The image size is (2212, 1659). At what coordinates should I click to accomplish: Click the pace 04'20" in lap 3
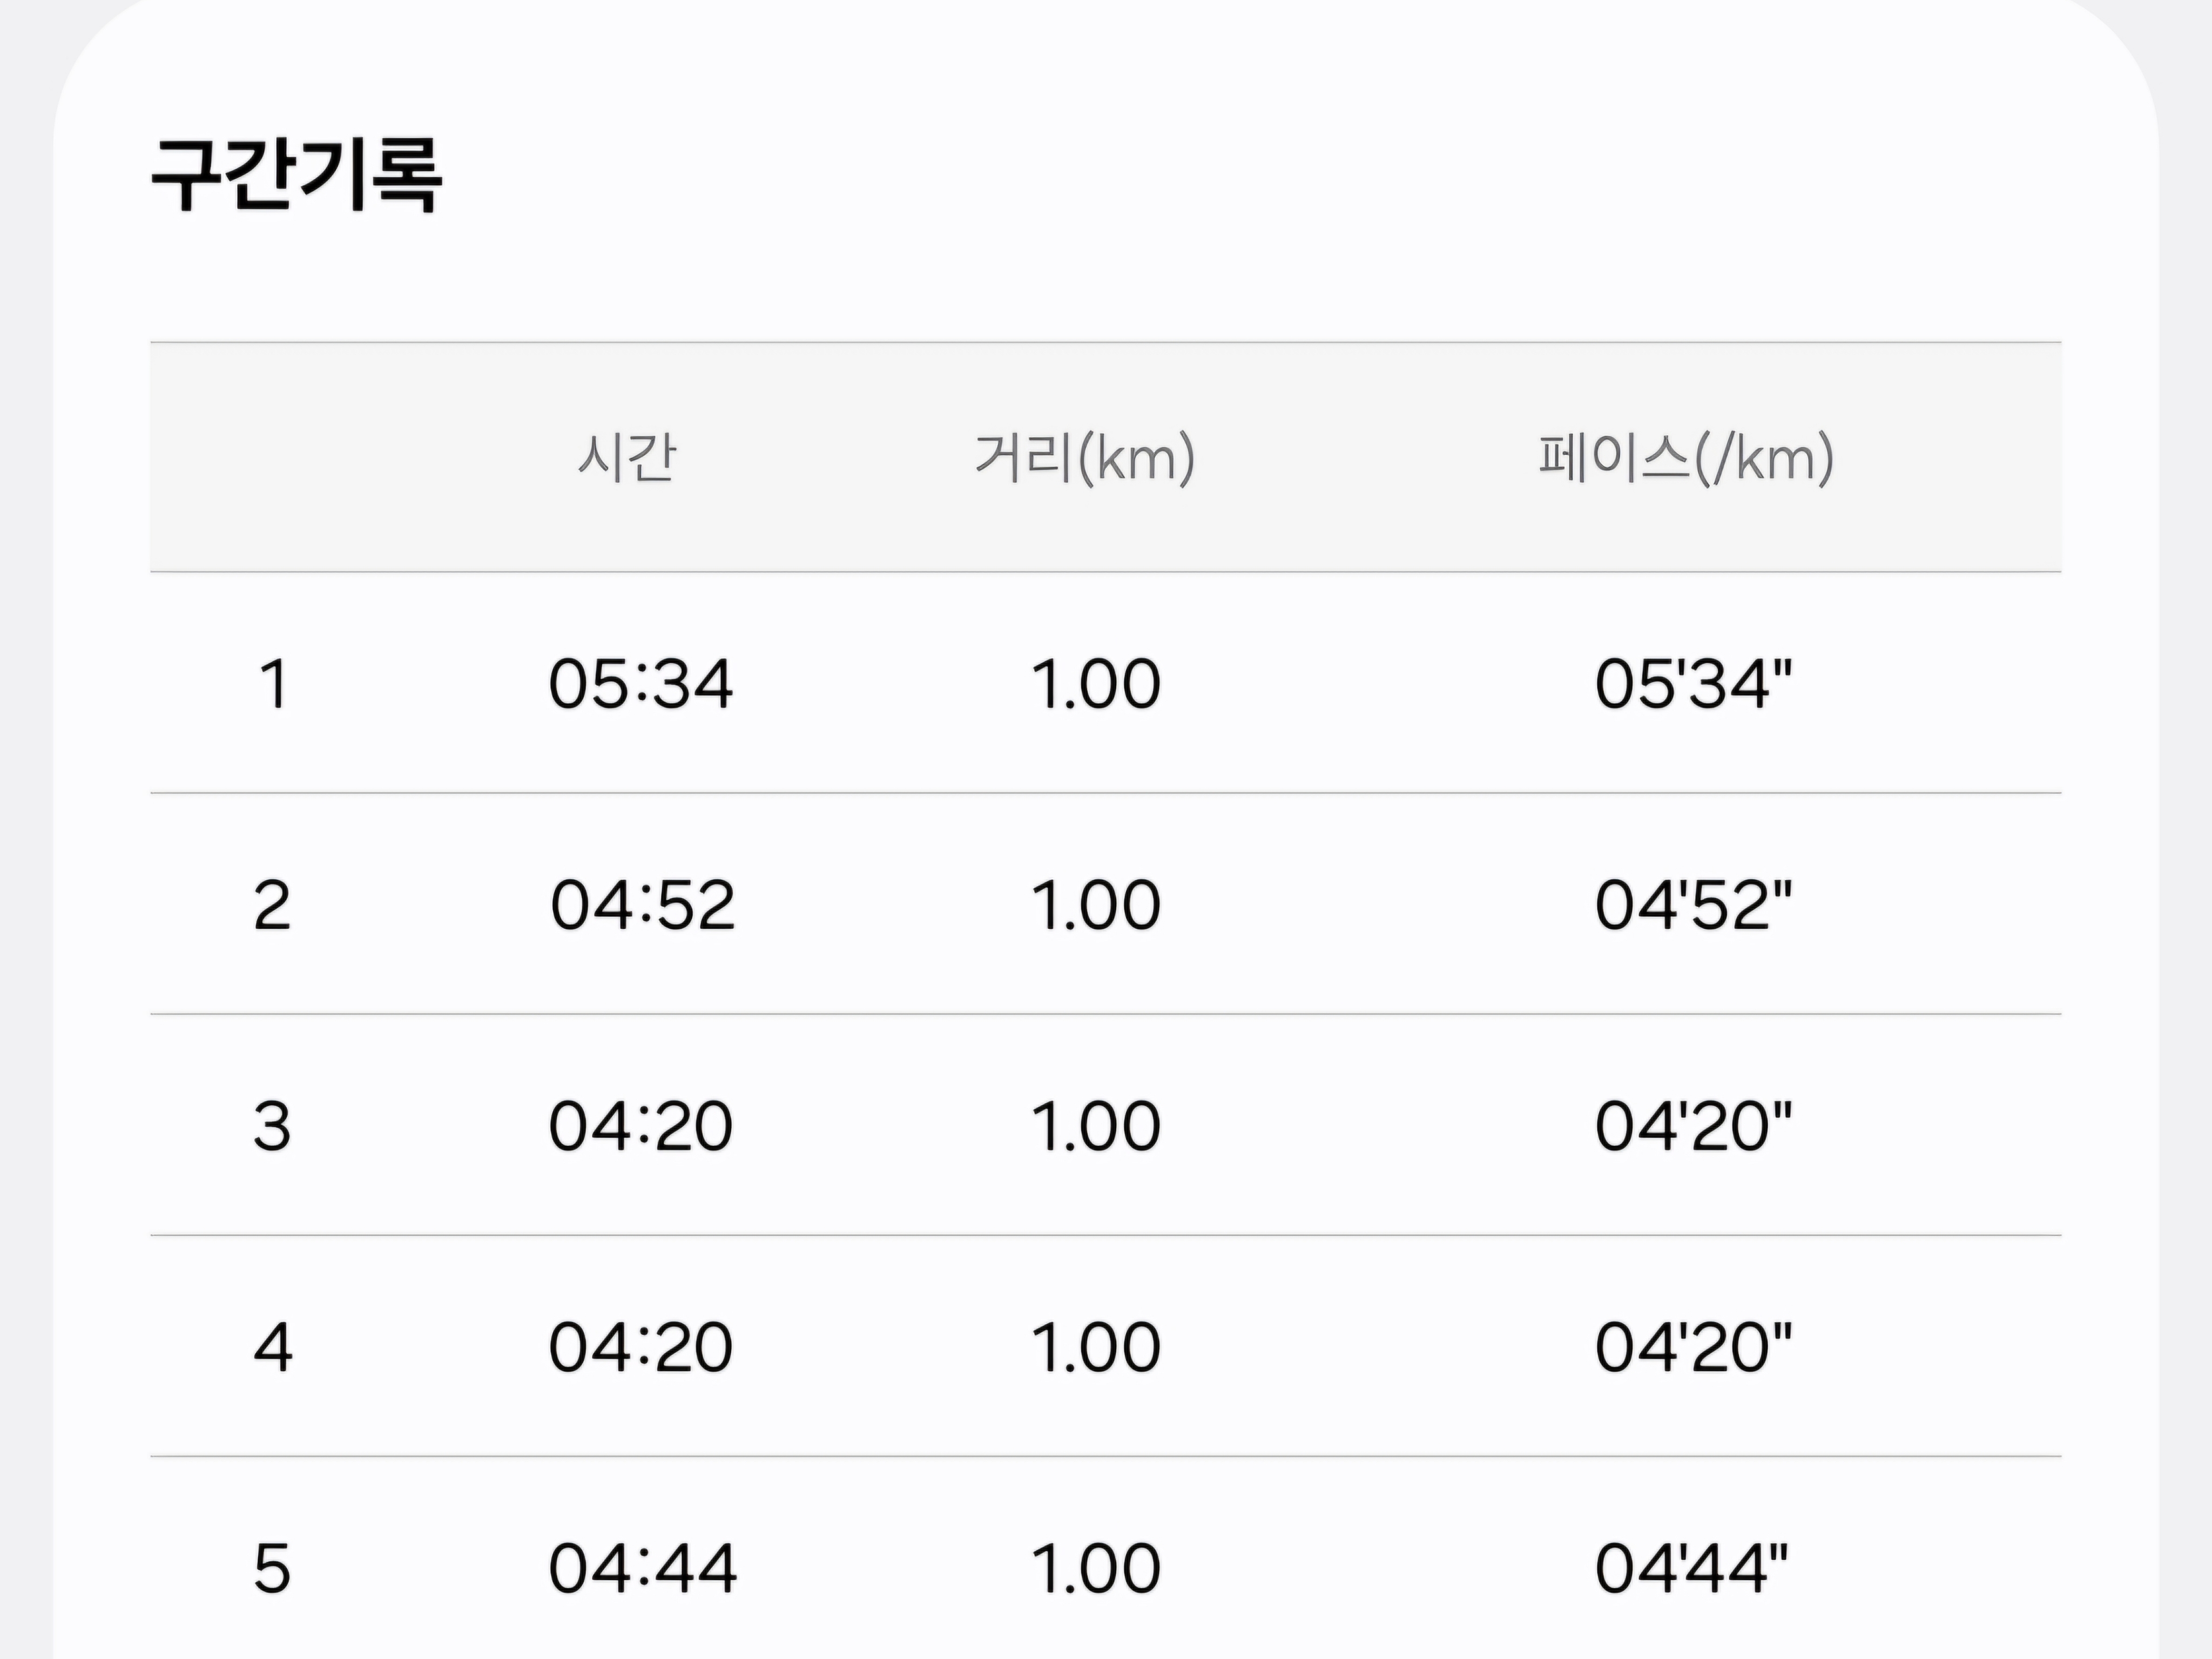coord(1693,1126)
